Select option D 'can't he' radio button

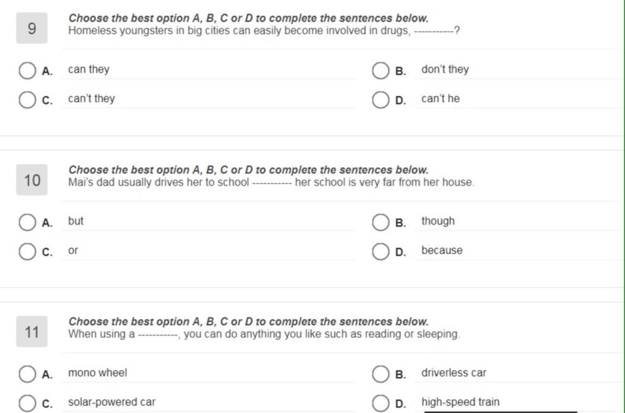[x=381, y=99]
